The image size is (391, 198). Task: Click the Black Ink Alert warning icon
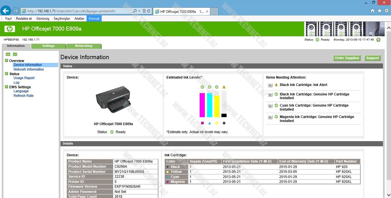point(276,85)
